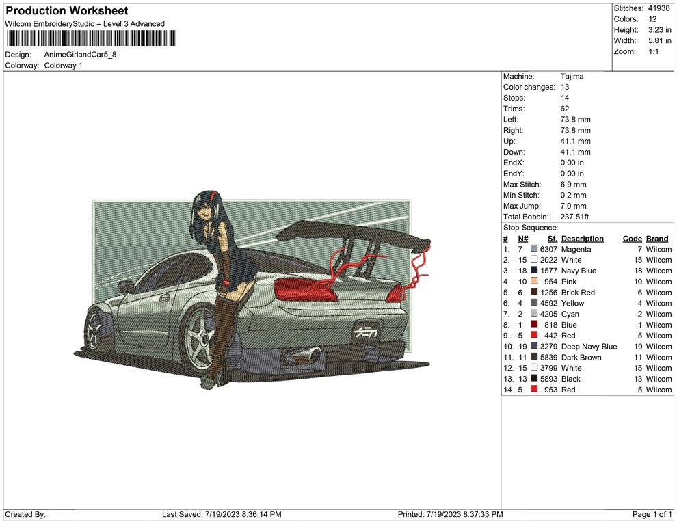
Task: Click the Brick Red 1256 color swatch
Action: pos(534,292)
